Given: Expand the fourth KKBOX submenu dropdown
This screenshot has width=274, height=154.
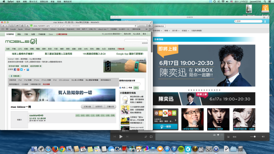Looking at the screenshot, I should click(x=185, y=30).
